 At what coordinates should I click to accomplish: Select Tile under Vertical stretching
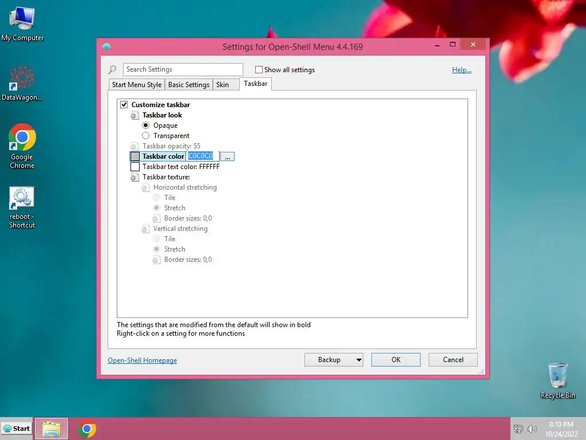[x=157, y=239]
